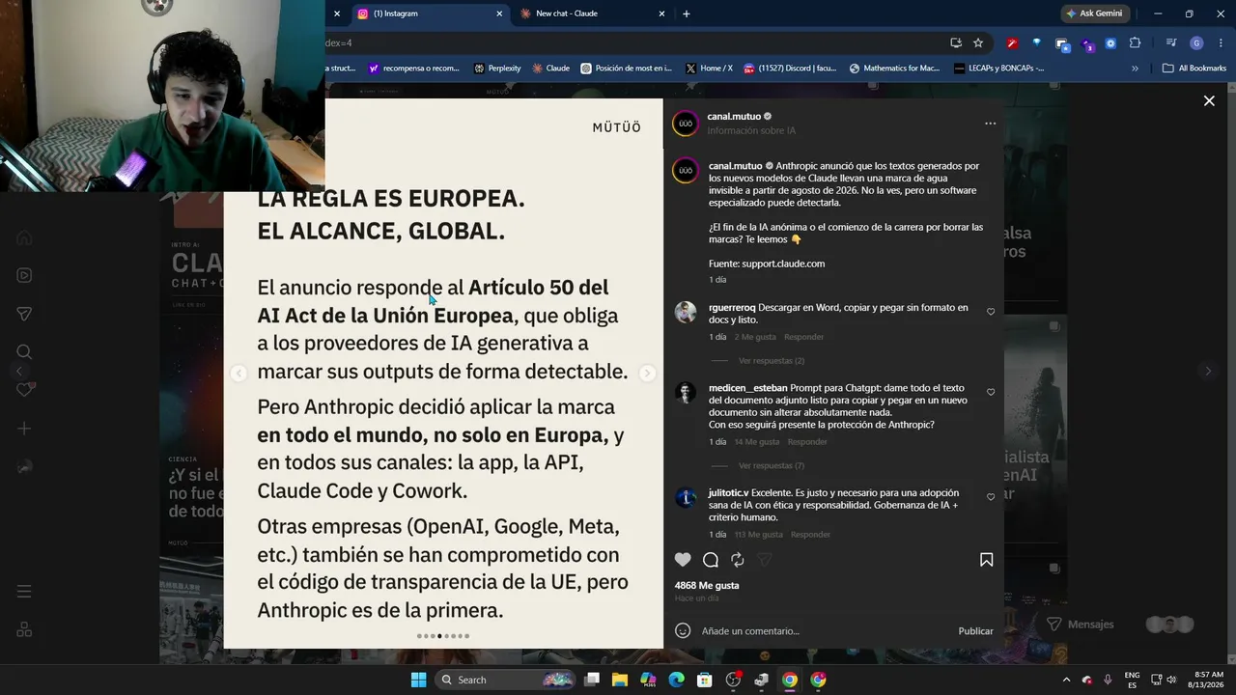The height and width of the screenshot is (695, 1236).
Task: Reply to rguerreroq's comment
Action: (x=804, y=337)
